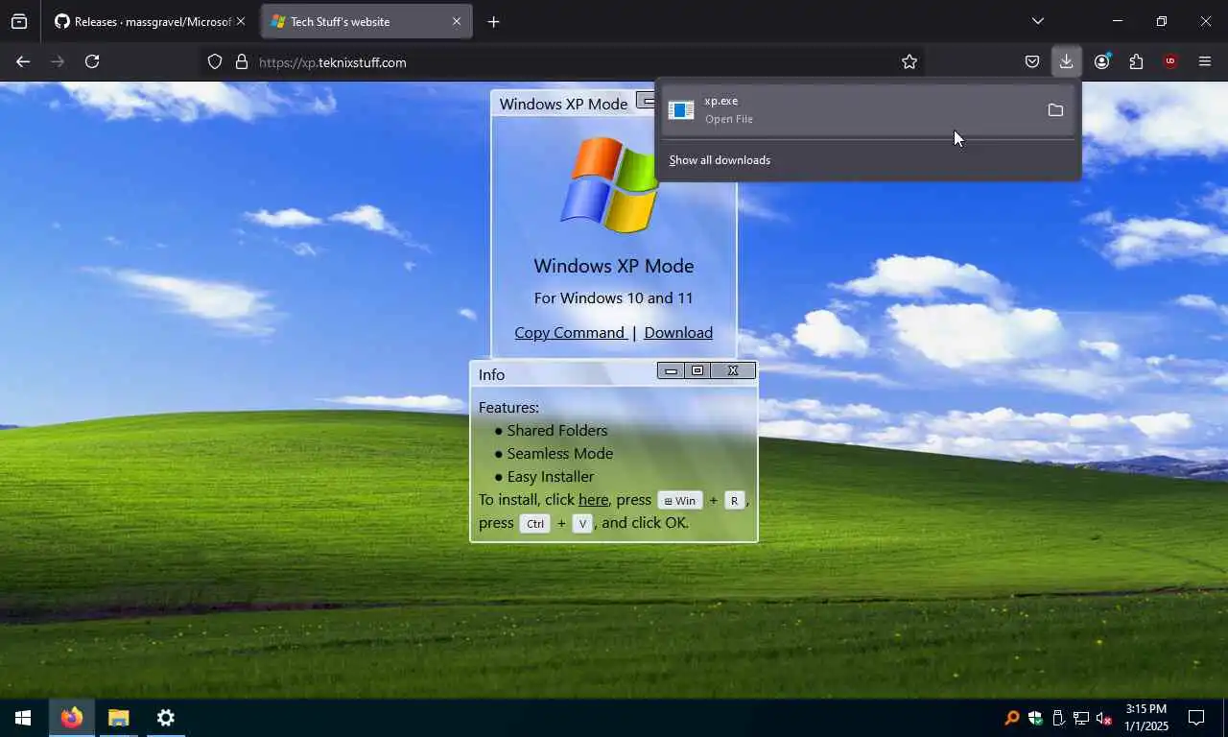This screenshot has width=1228, height=737.
Task: Open the Firefox account icon
Action: tap(1101, 61)
